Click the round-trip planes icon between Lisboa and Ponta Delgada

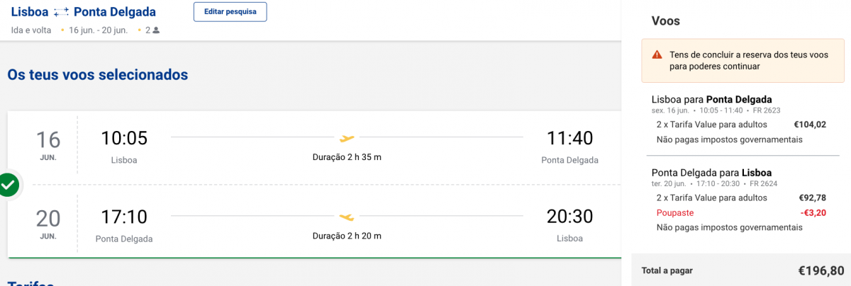point(60,12)
